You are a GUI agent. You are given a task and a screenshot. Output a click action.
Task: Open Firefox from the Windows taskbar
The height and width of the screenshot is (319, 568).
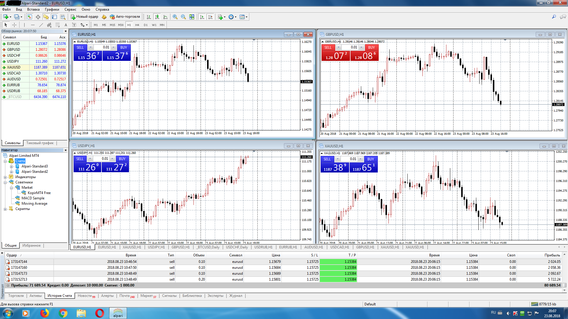click(x=44, y=313)
